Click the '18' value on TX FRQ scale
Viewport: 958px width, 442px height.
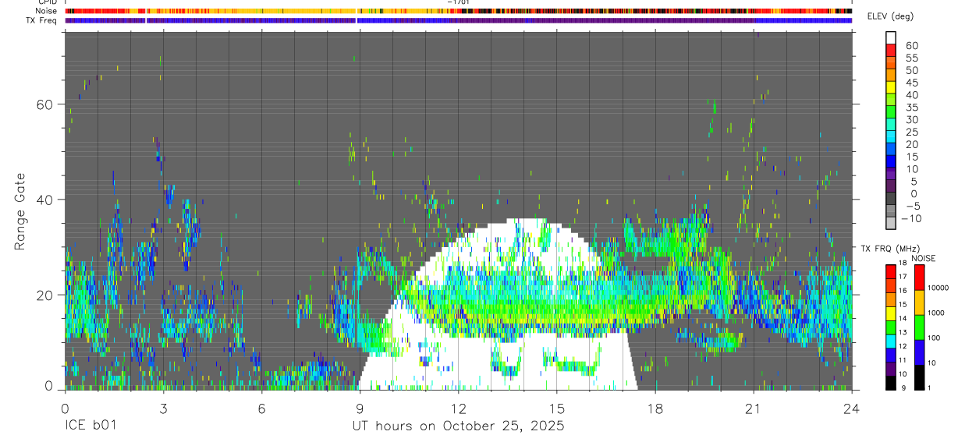904,263
